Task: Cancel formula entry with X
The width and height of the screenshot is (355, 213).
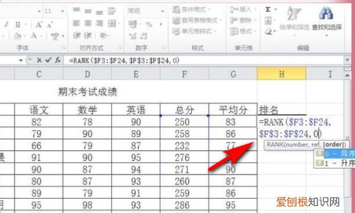Action: pyautogui.click(x=39, y=60)
